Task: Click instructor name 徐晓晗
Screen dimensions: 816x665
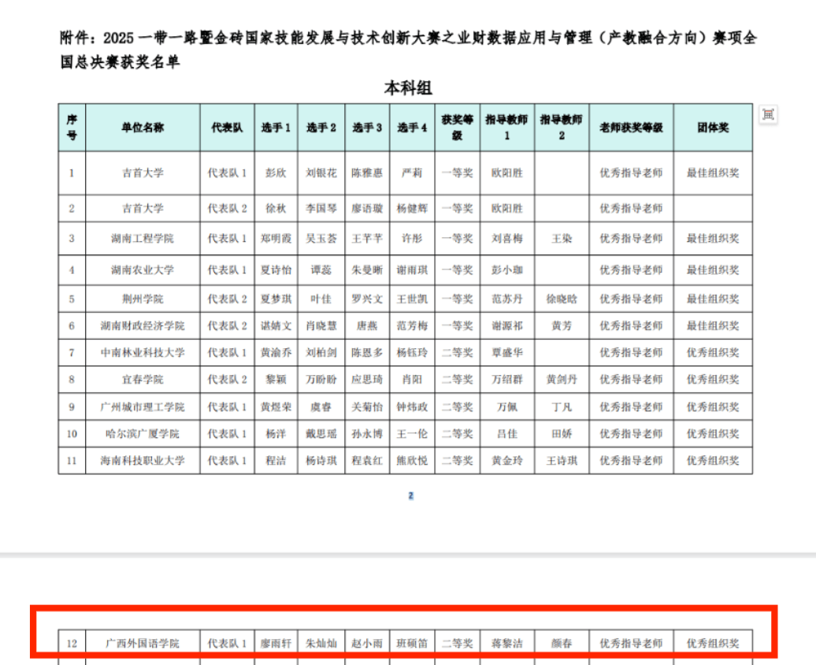Action: pos(562,299)
